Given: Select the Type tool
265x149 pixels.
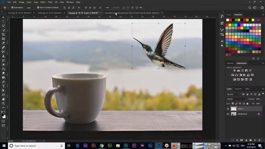Looking at the screenshot, I should [x=3, y=86].
